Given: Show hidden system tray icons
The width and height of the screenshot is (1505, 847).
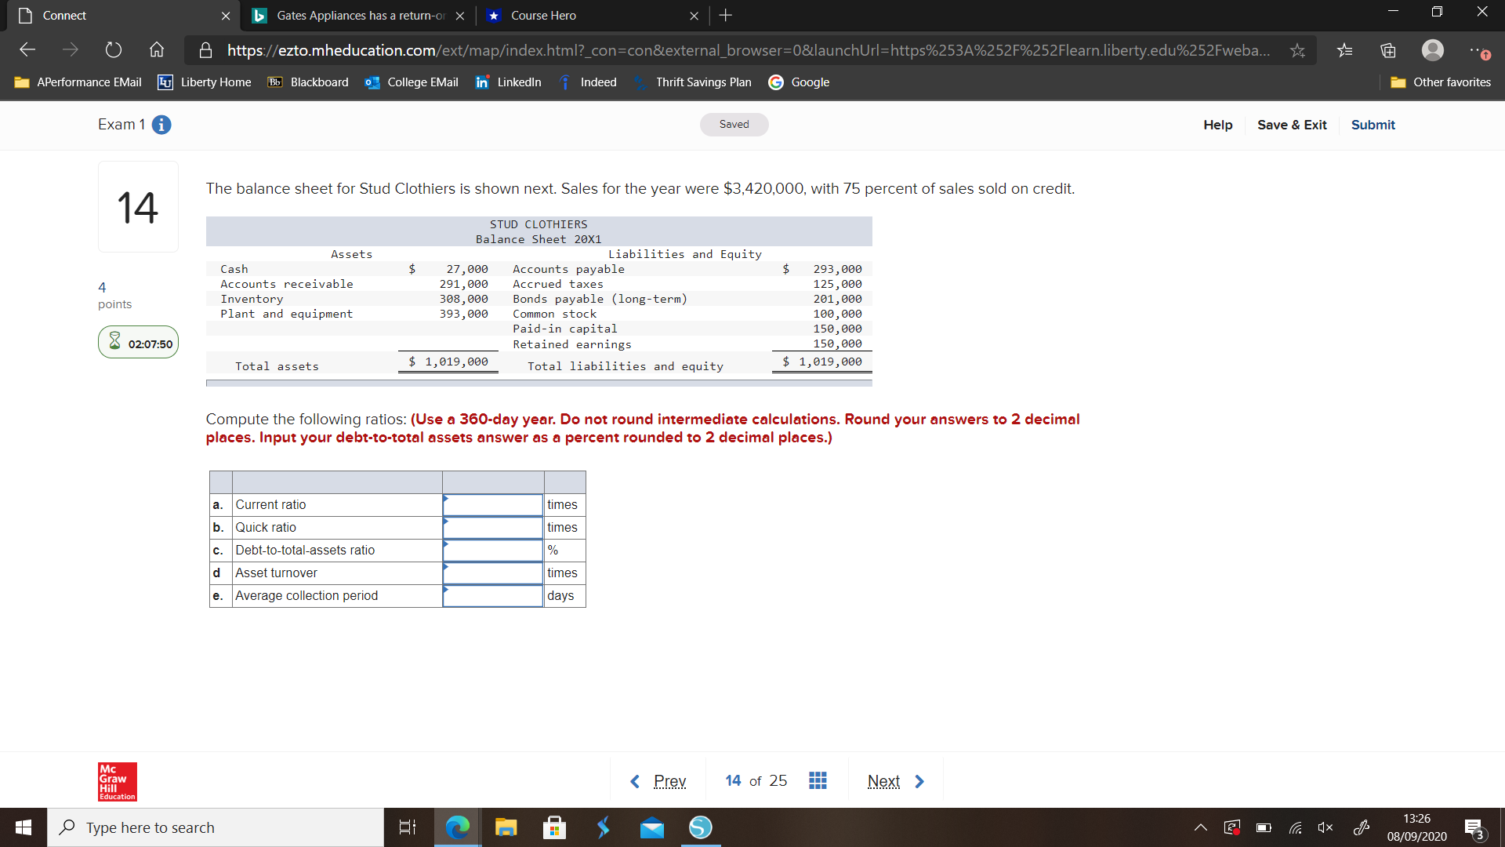Looking at the screenshot, I should 1200,827.
